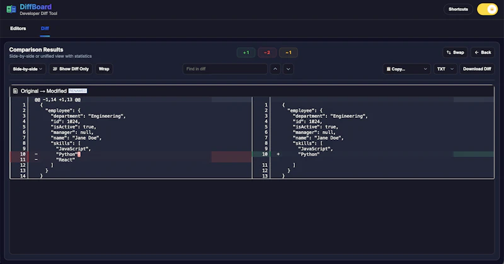Screen dimensions: 504x264
Task: Click the red -2 deletions badge
Action: point(266,52)
